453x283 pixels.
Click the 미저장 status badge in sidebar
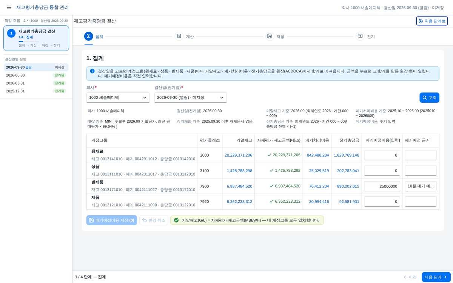[x=60, y=67]
